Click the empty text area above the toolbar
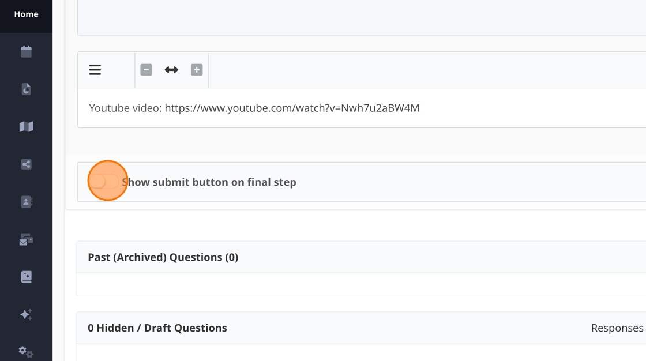The width and height of the screenshot is (646, 361). pos(362,17)
